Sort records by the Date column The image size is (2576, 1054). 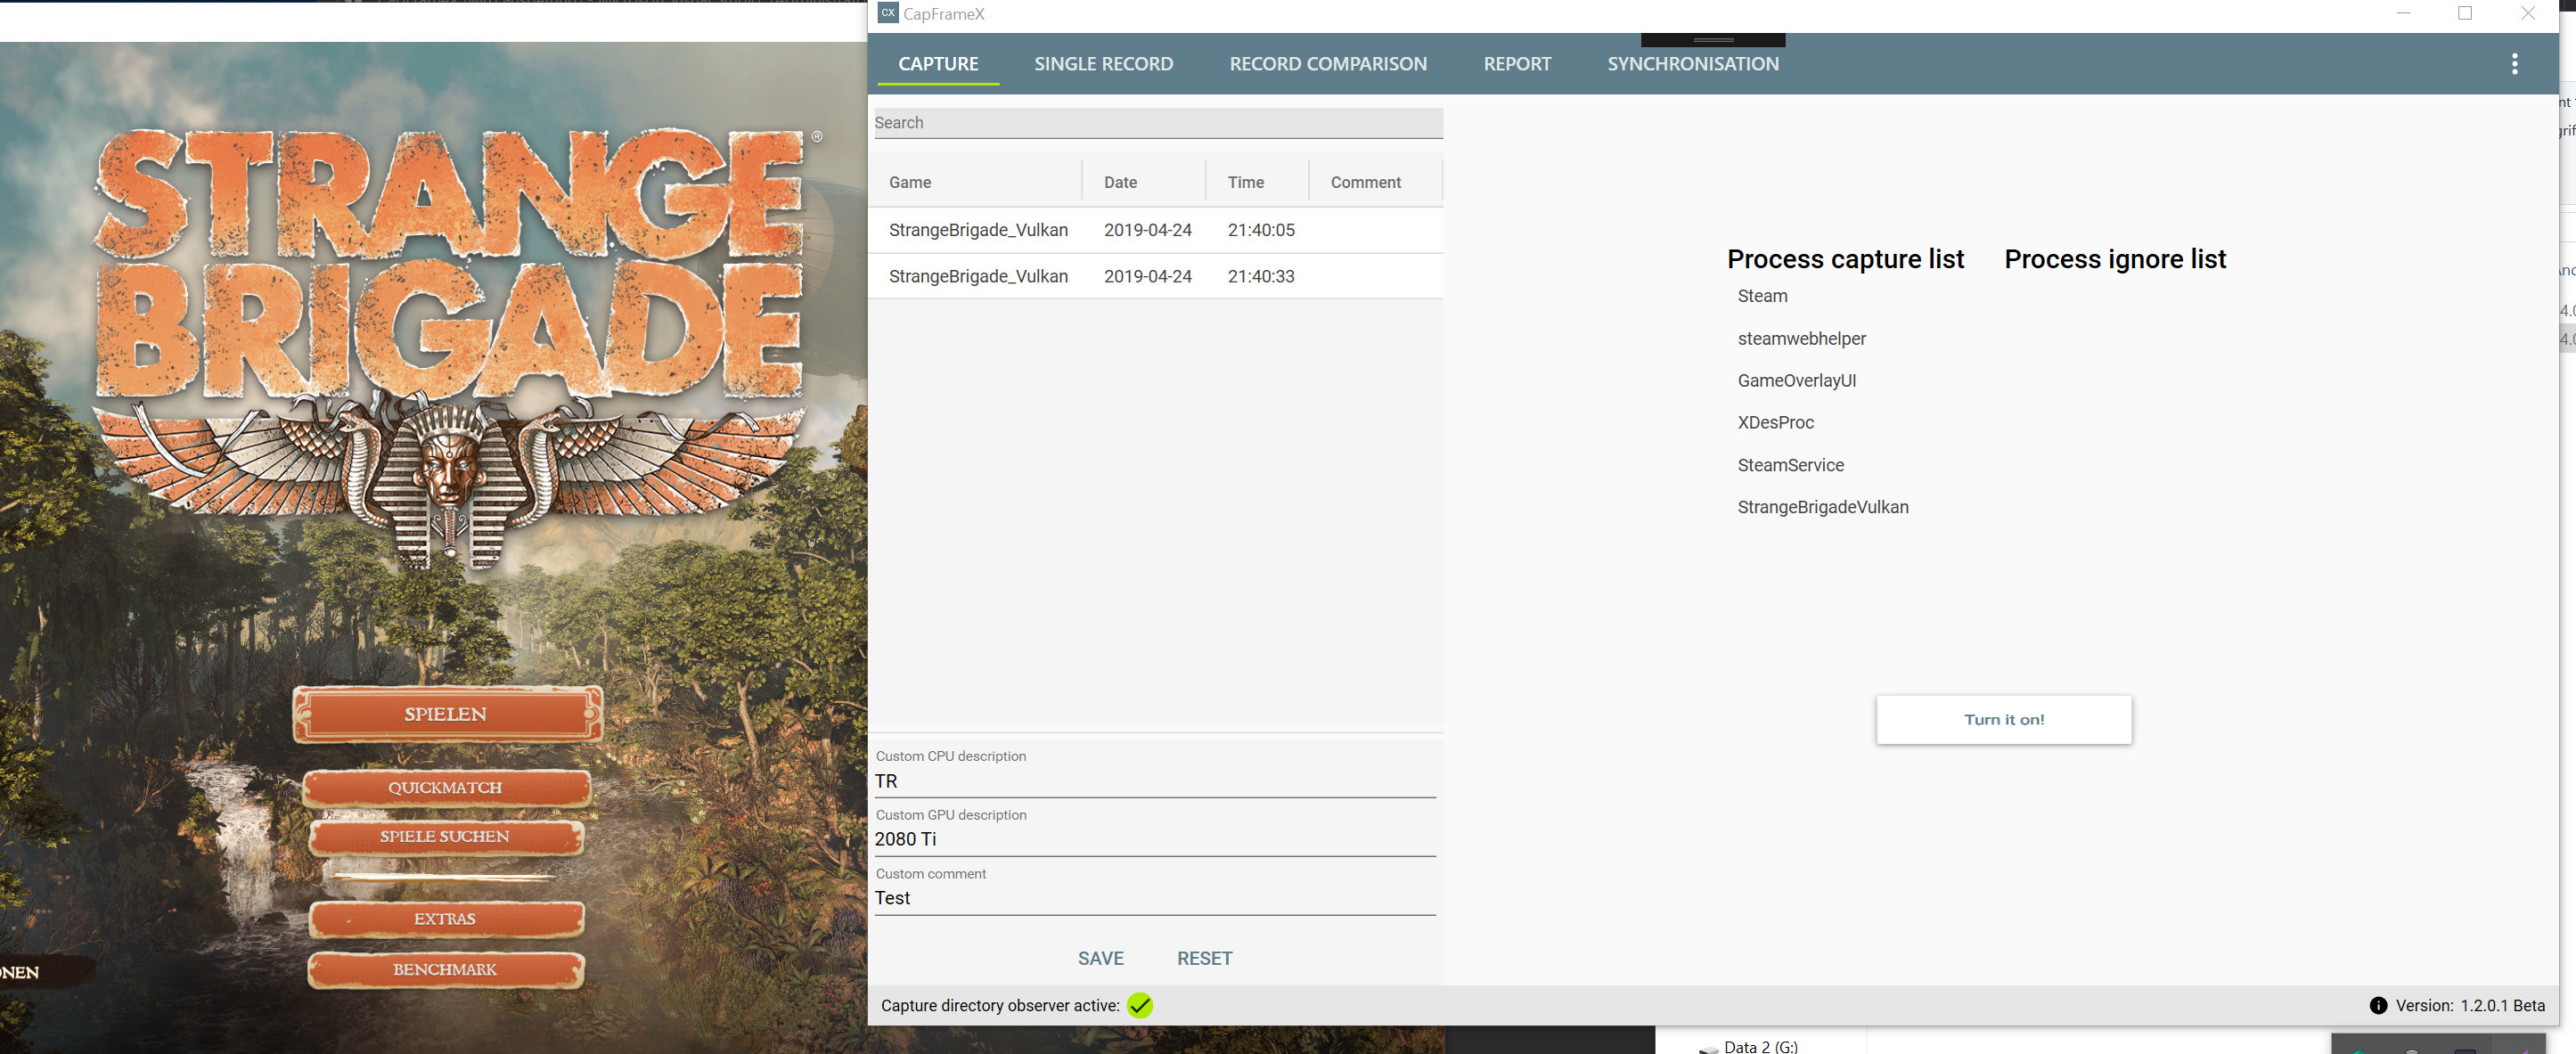point(1120,182)
